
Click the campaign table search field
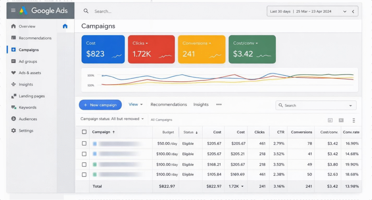tap(315, 105)
